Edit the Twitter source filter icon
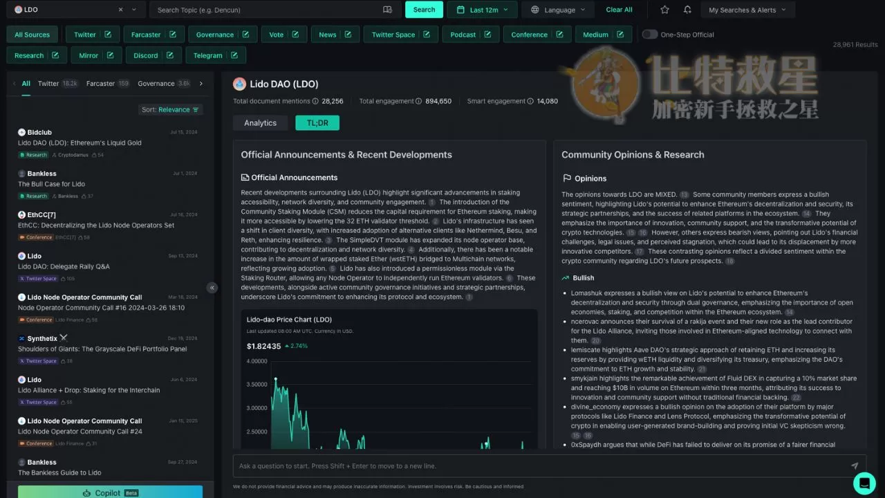 tap(108, 35)
